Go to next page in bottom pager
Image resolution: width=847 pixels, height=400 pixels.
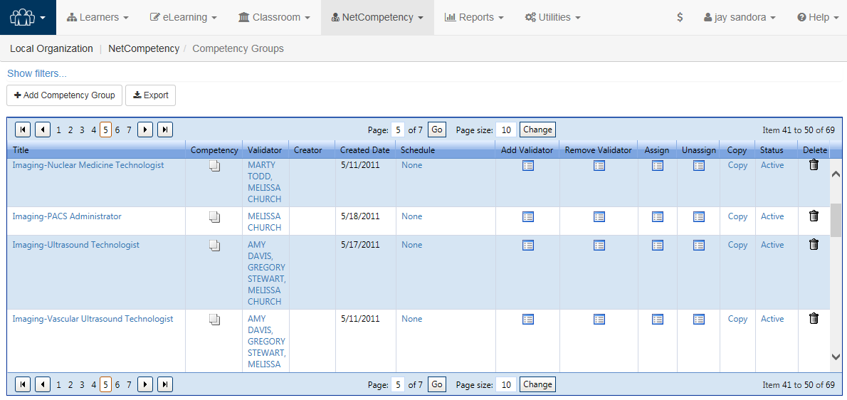point(145,384)
